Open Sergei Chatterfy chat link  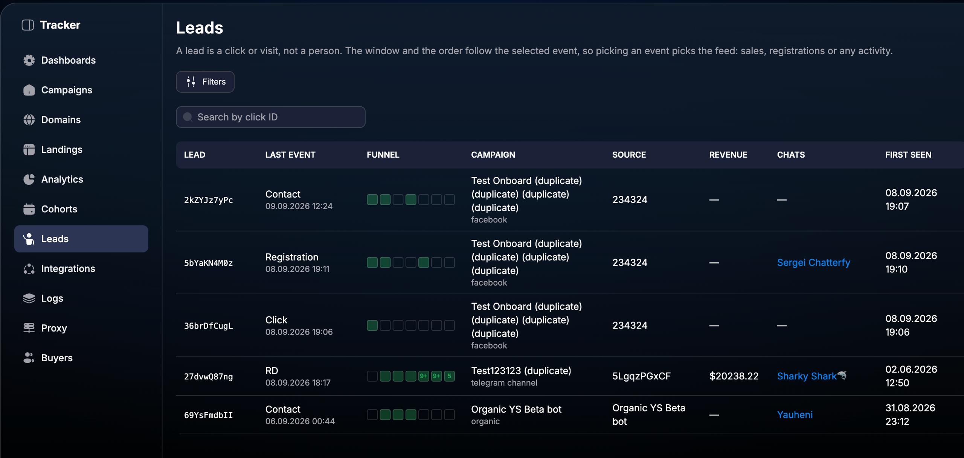pyautogui.click(x=813, y=262)
